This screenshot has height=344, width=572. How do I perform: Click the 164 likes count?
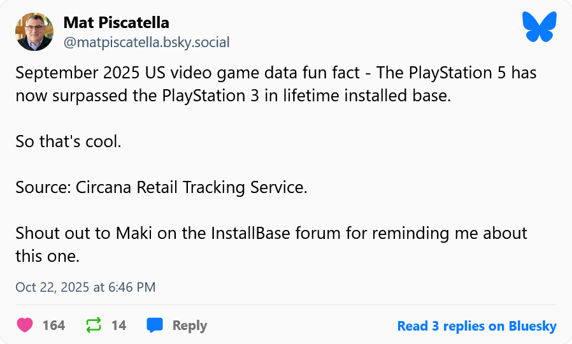(54, 326)
